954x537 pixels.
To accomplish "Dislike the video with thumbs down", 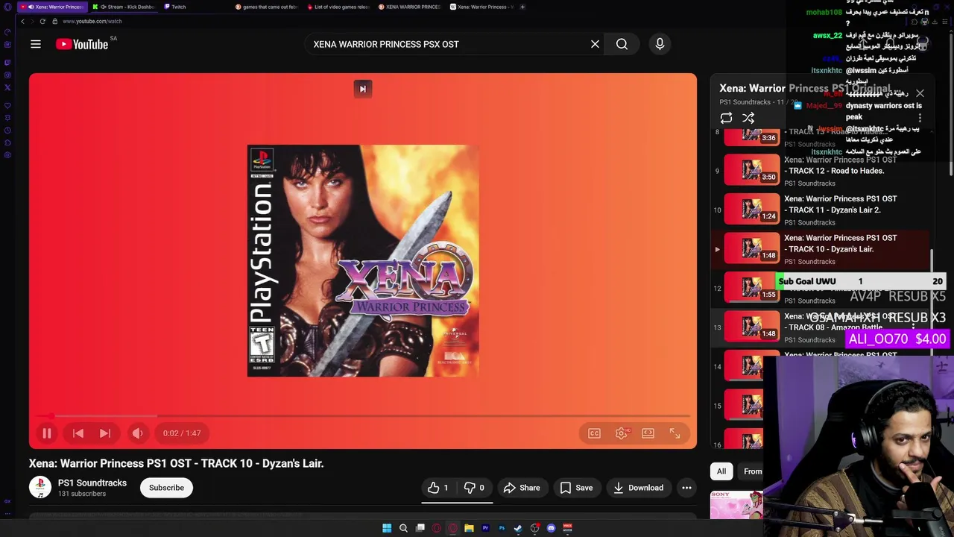I will 474,488.
